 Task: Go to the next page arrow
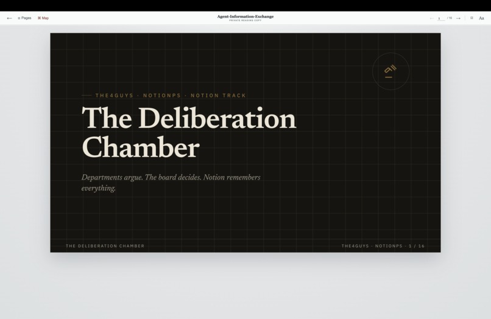458,18
